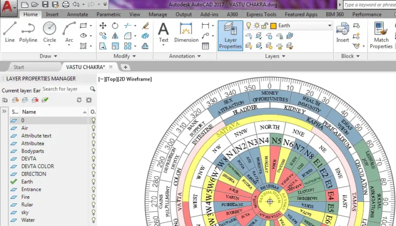The width and height of the screenshot is (396, 226).
Task: Toggle on/off bulb for DIRECTION layer
Action: 93,174
